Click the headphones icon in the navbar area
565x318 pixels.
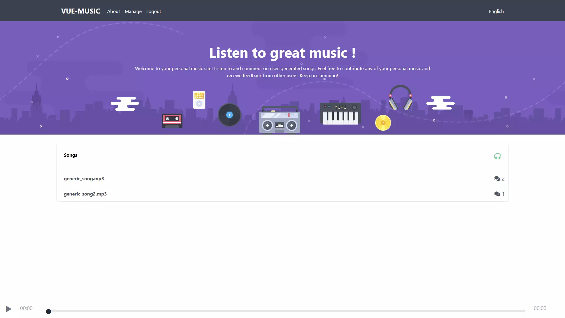click(498, 156)
